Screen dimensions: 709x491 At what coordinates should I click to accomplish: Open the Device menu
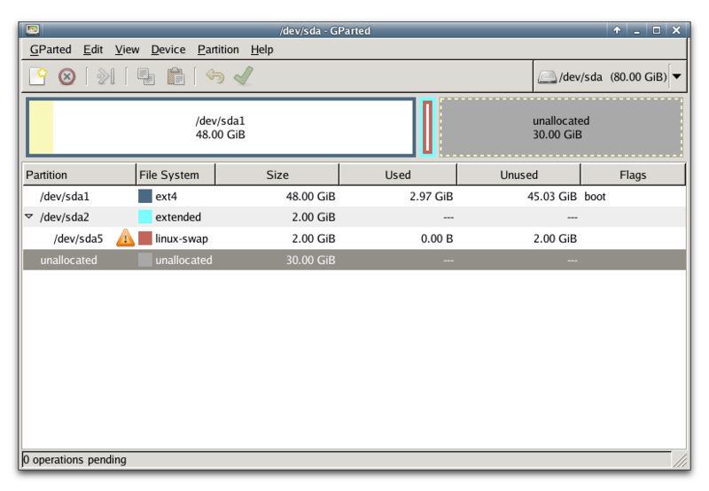click(168, 50)
